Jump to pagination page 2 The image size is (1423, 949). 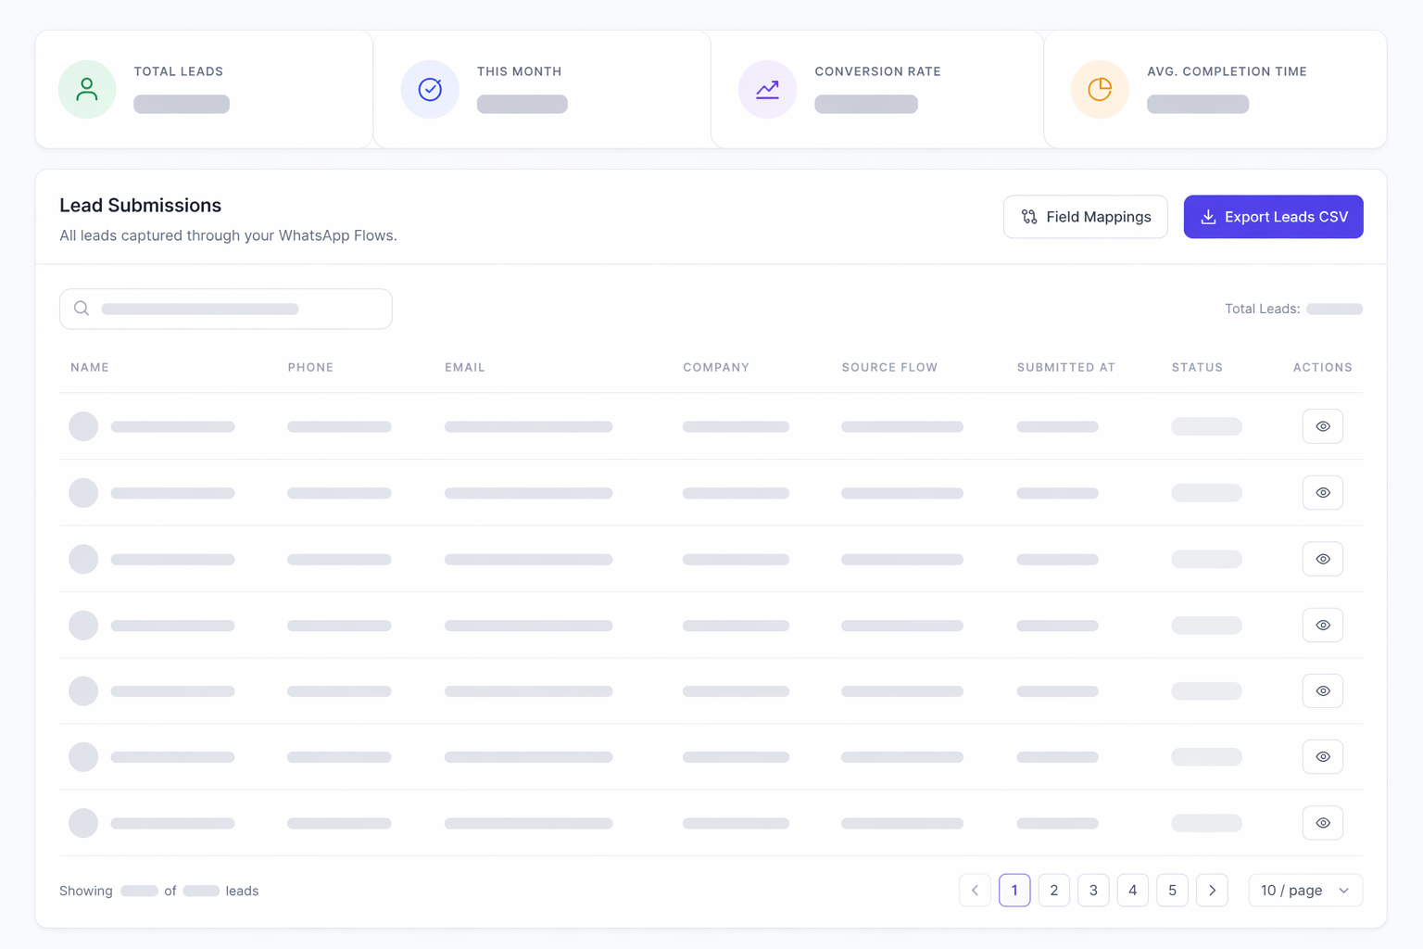(1054, 891)
